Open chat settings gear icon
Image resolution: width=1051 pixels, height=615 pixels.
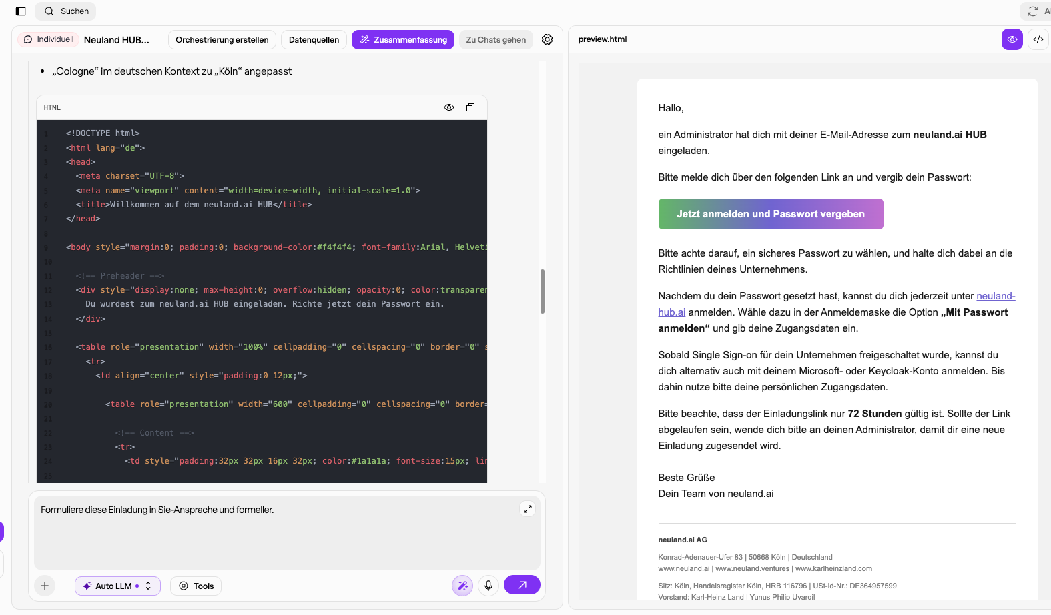coord(547,39)
